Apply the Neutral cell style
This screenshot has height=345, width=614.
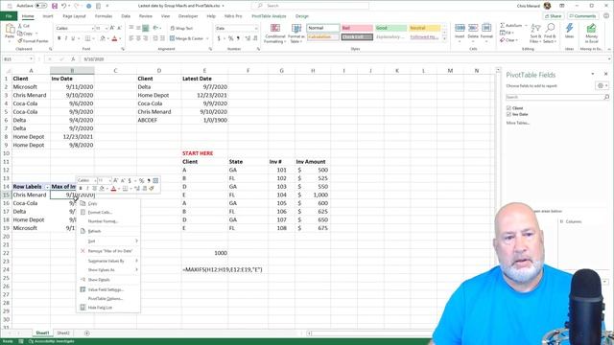(x=424, y=28)
